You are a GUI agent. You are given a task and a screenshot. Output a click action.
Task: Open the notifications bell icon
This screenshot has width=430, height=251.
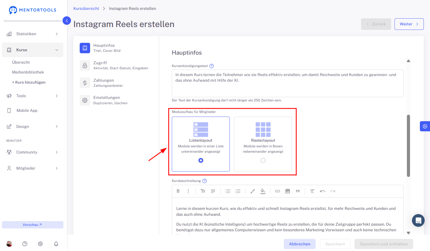point(56,244)
